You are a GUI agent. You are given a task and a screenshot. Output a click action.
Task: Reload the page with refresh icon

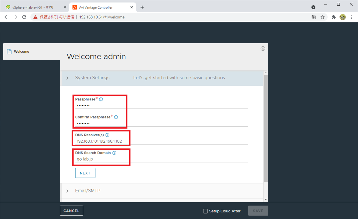point(24,17)
